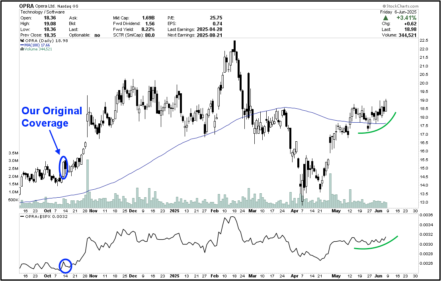
Task: Click the OPRA ticker symbol title
Action: [x=26, y=6]
